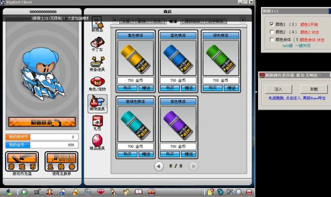Open the open book icon in bottom bar

139,192
